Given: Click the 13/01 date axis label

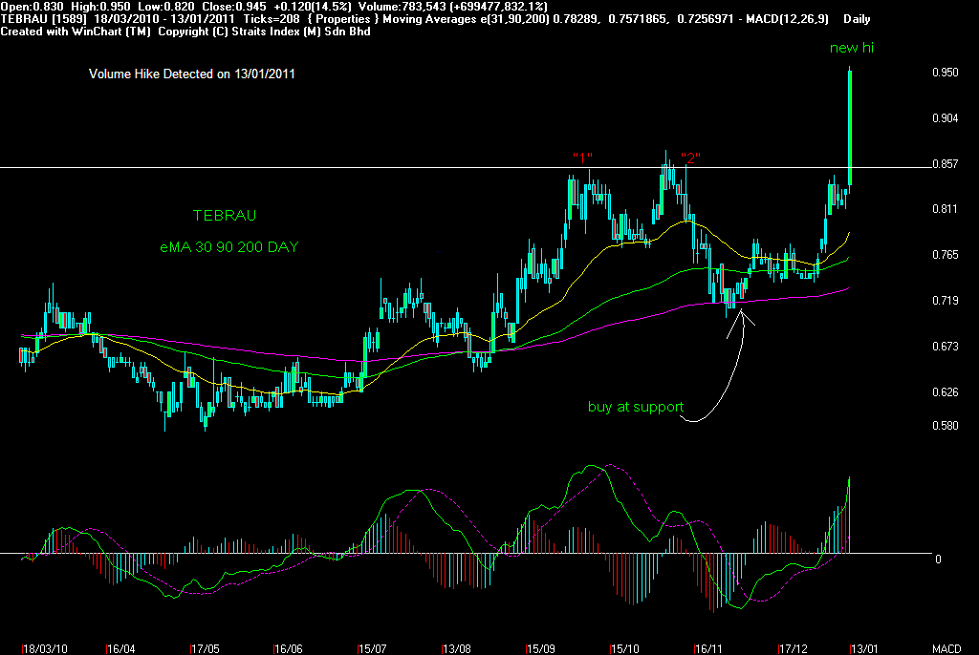Looking at the screenshot, I should pyautogui.click(x=864, y=649).
